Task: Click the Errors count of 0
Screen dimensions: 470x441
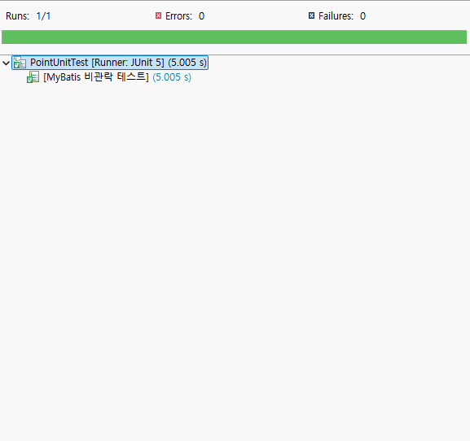Action: point(201,16)
